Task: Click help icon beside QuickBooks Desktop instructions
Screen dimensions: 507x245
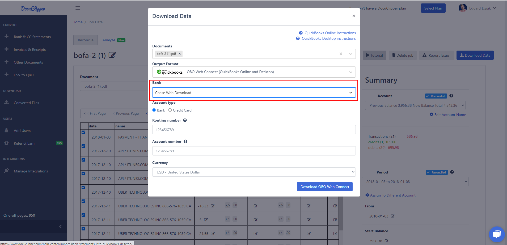Action: 298,38
